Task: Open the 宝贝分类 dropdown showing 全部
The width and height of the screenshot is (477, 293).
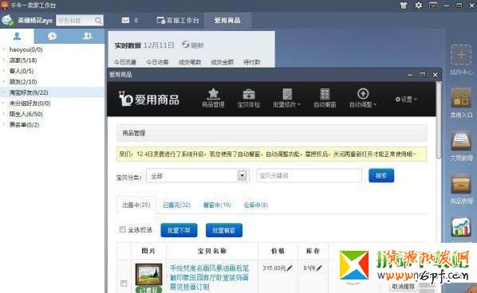Action: [x=198, y=176]
